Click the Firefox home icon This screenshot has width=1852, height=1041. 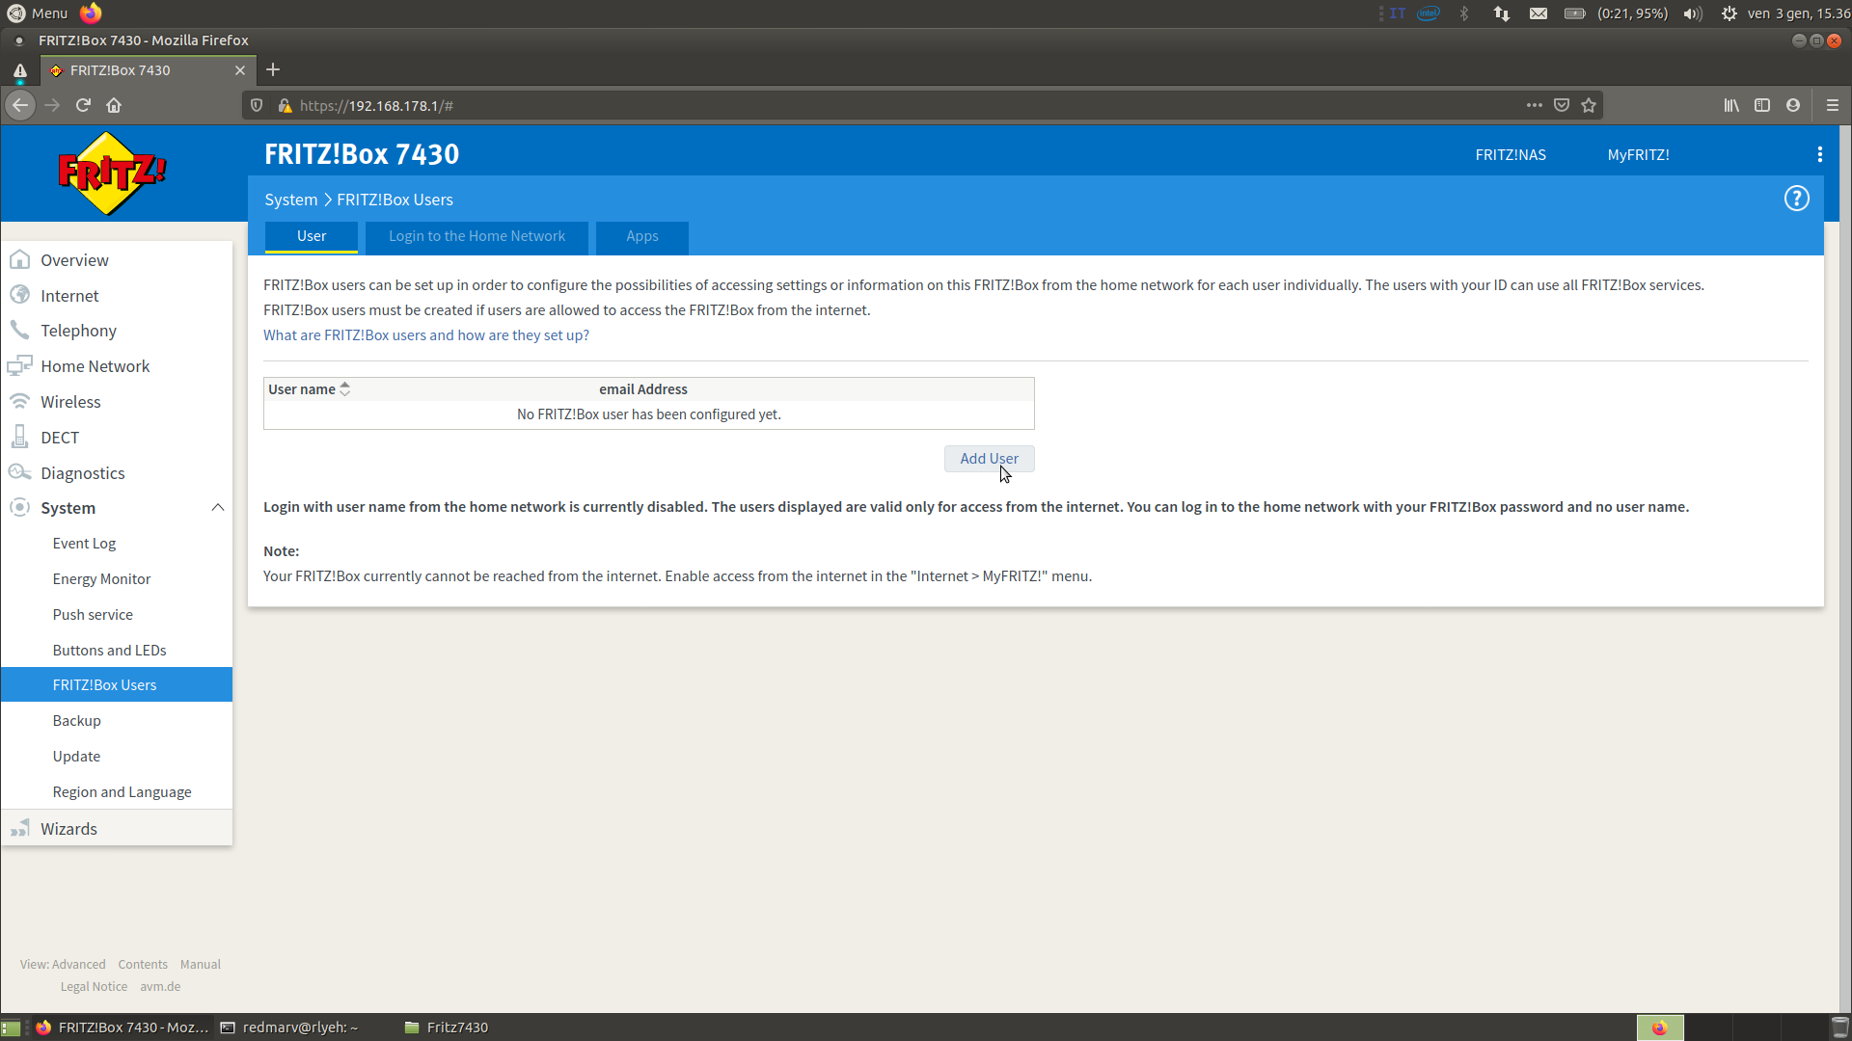[x=114, y=105]
